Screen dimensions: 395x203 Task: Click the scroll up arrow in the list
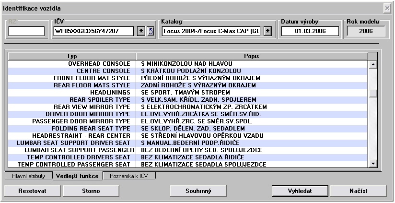coord(372,64)
